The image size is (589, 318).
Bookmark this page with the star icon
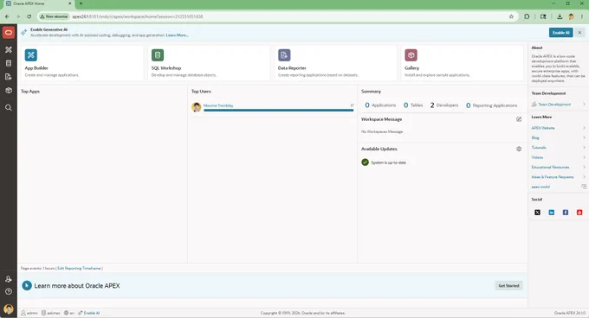pos(511,16)
